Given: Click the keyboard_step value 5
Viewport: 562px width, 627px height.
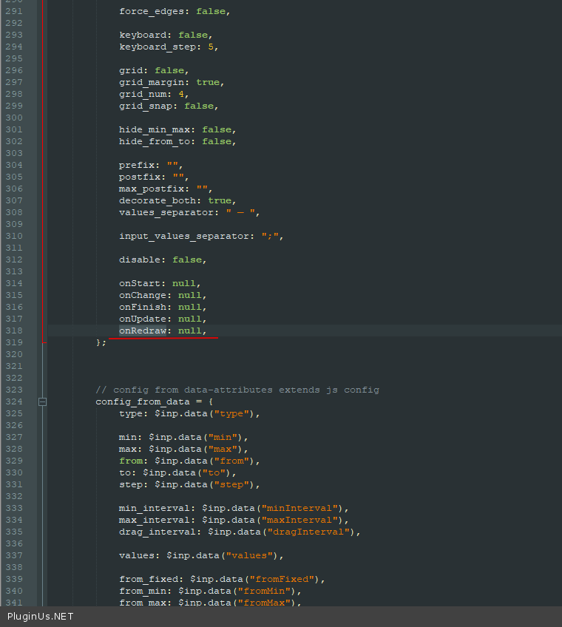Looking at the screenshot, I should click(x=211, y=47).
